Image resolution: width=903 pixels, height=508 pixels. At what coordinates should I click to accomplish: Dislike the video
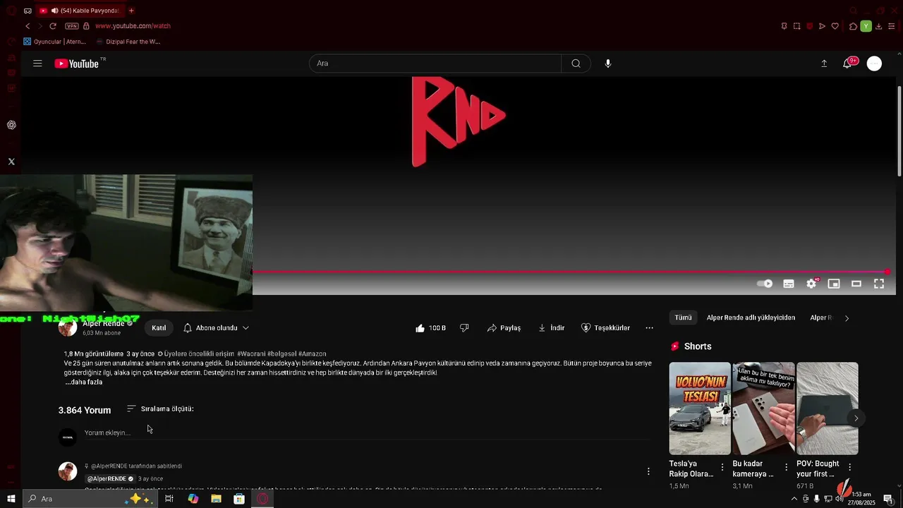pos(464,328)
